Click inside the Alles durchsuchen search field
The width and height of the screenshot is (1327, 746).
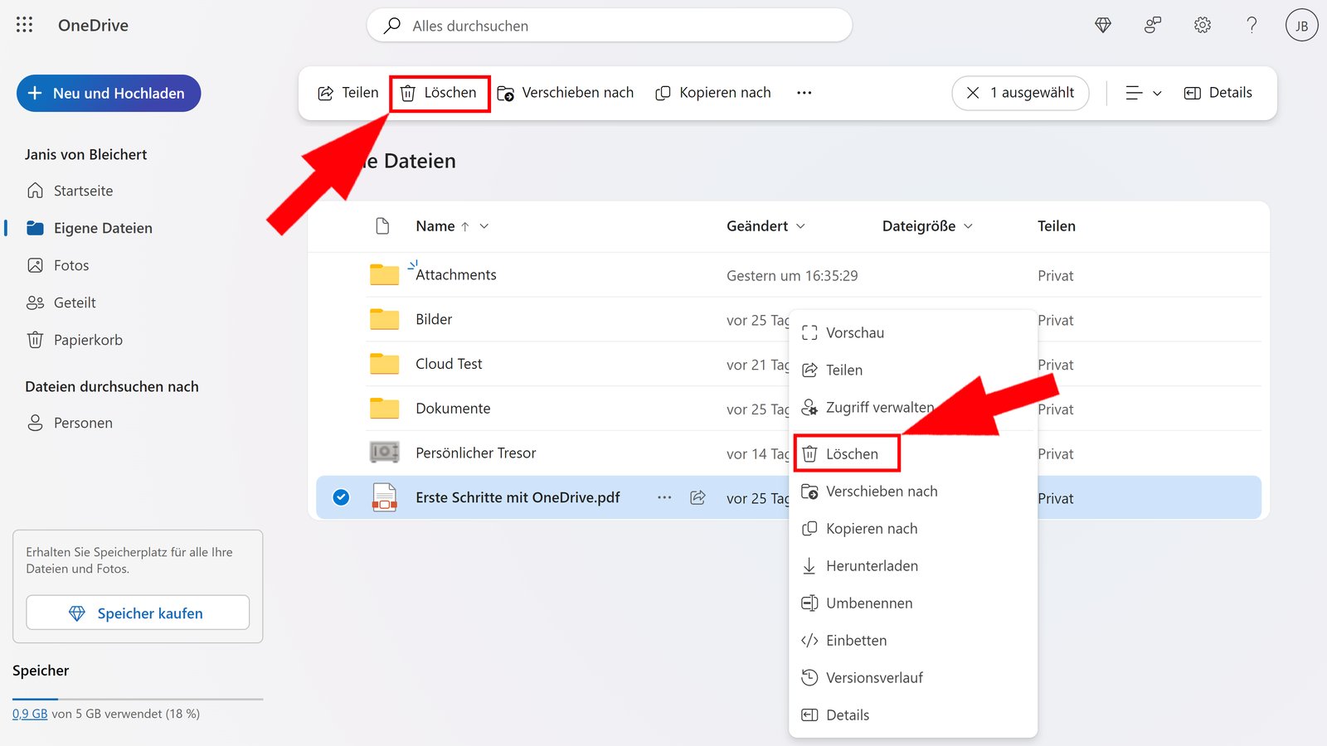click(610, 25)
